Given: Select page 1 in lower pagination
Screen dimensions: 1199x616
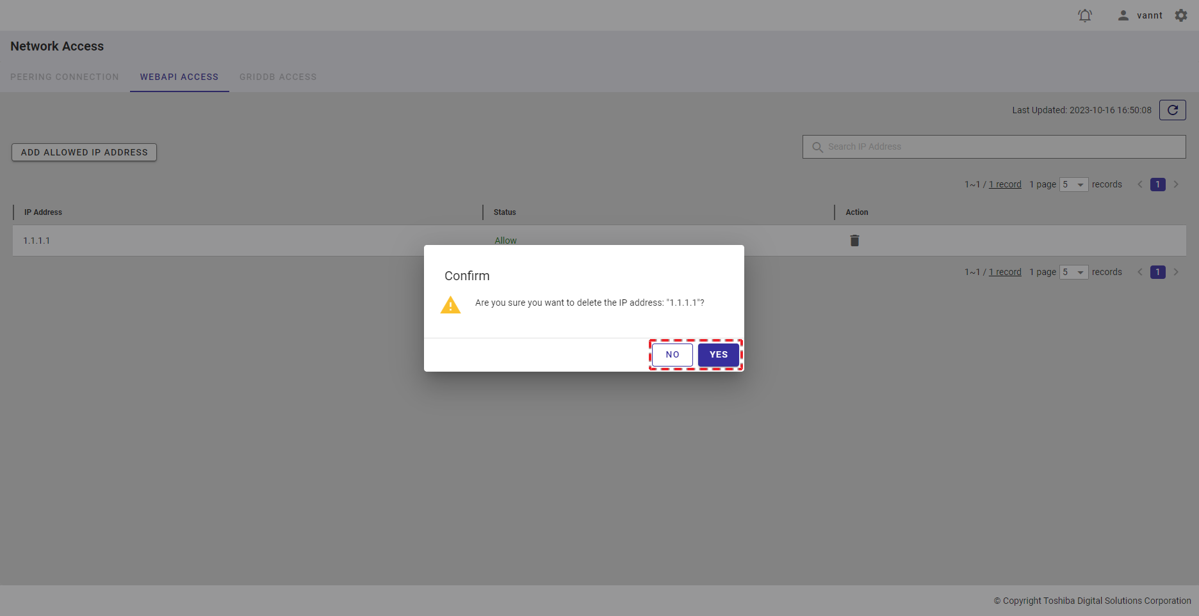Looking at the screenshot, I should tap(1158, 272).
